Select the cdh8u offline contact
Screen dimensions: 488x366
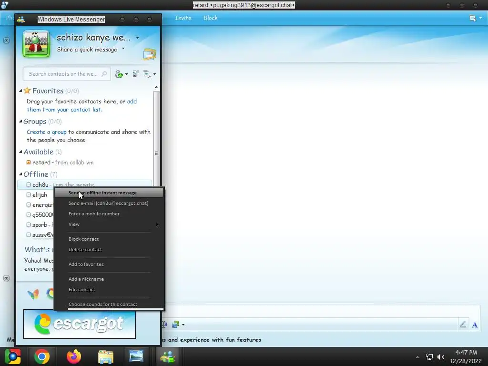click(85, 184)
